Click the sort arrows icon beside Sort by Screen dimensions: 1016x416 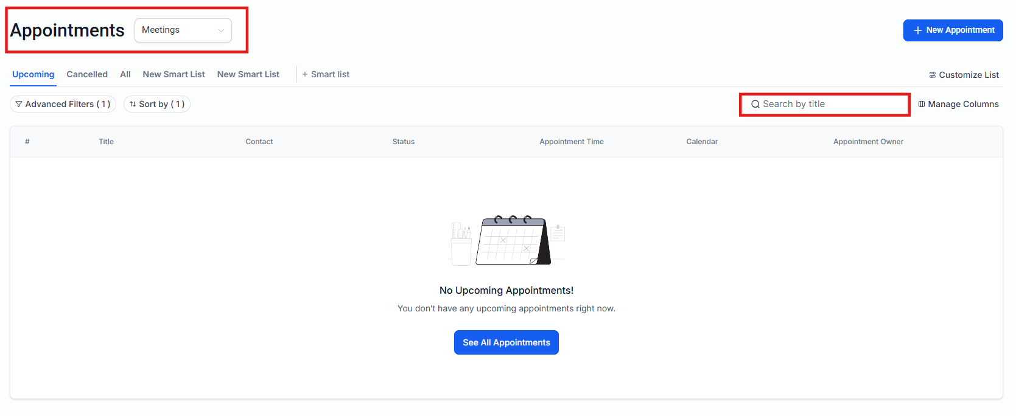point(133,104)
